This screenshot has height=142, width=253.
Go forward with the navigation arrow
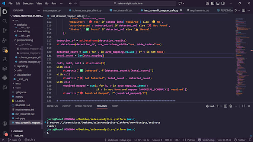[76, 3]
